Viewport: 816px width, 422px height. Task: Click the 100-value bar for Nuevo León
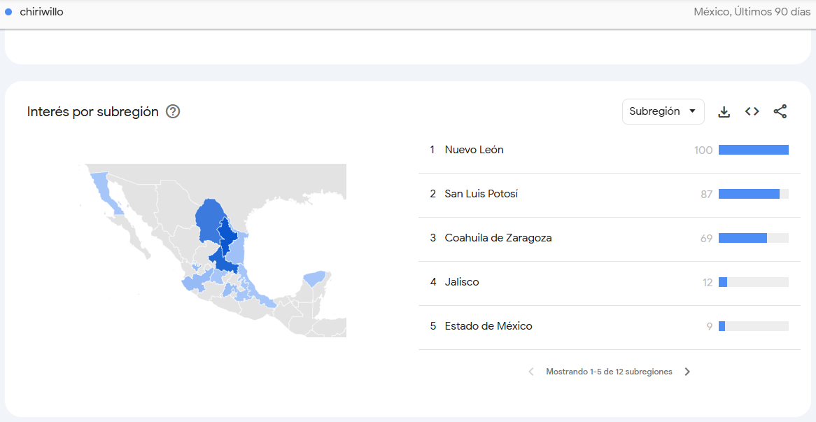754,149
